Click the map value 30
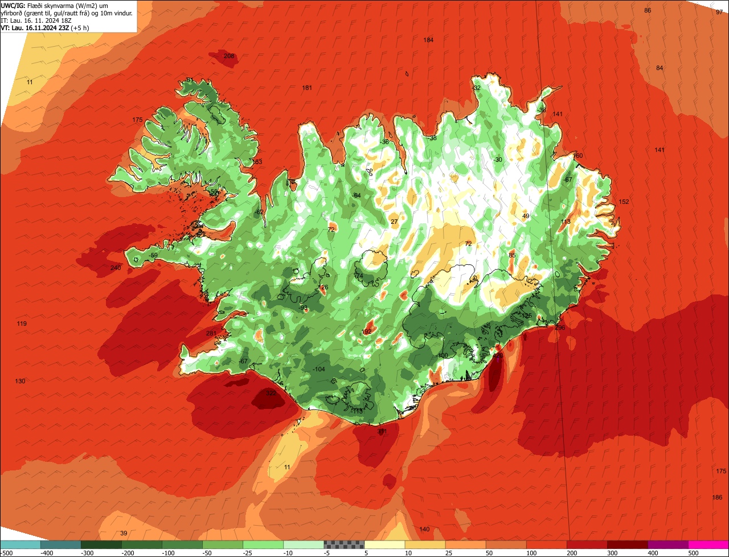 pos(498,159)
